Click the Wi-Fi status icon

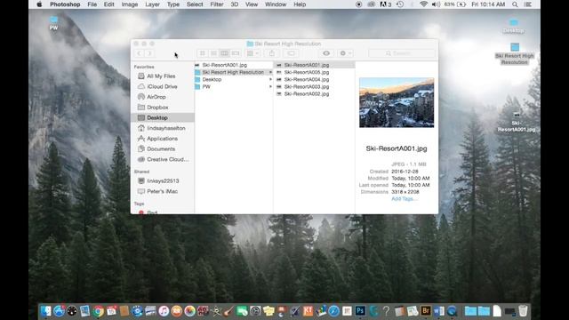pos(423,4)
